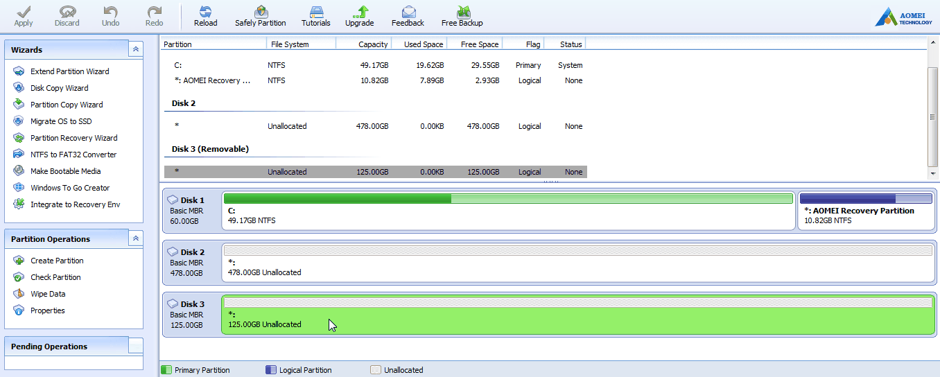Click the Apply checkmark icon
The height and width of the screenshot is (377, 940).
(x=24, y=12)
